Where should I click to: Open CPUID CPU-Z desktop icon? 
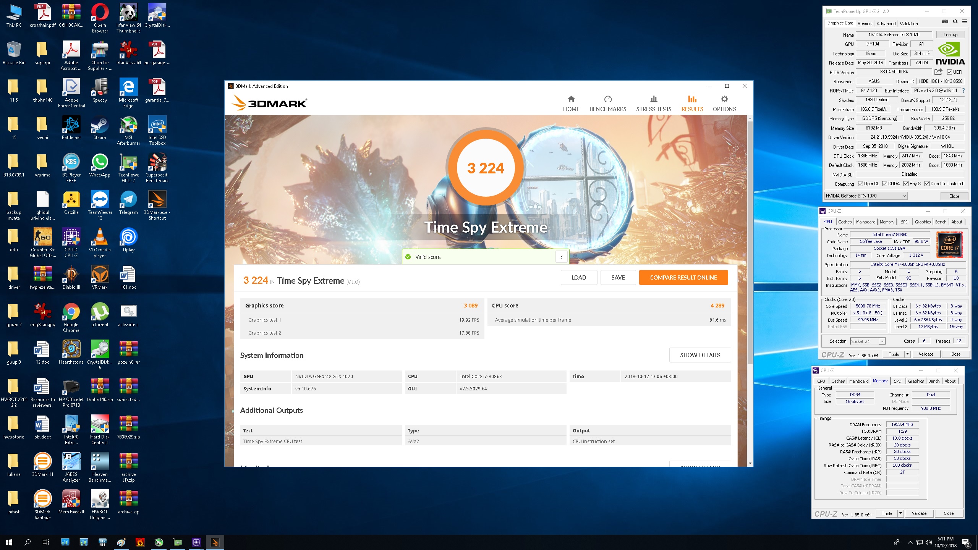(x=71, y=243)
